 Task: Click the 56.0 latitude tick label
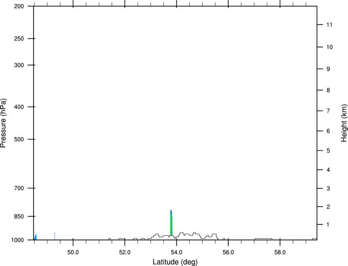(228, 252)
